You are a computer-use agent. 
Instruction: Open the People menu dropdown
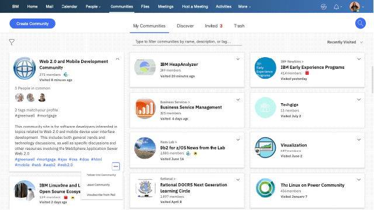[93, 6]
